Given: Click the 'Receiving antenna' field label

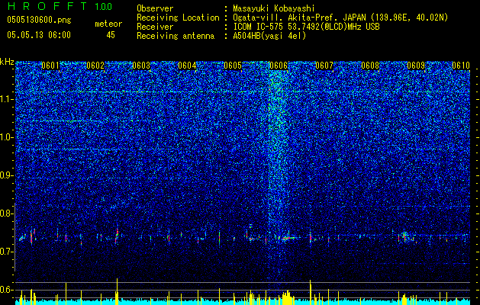Looking at the screenshot, I should tap(176, 36).
